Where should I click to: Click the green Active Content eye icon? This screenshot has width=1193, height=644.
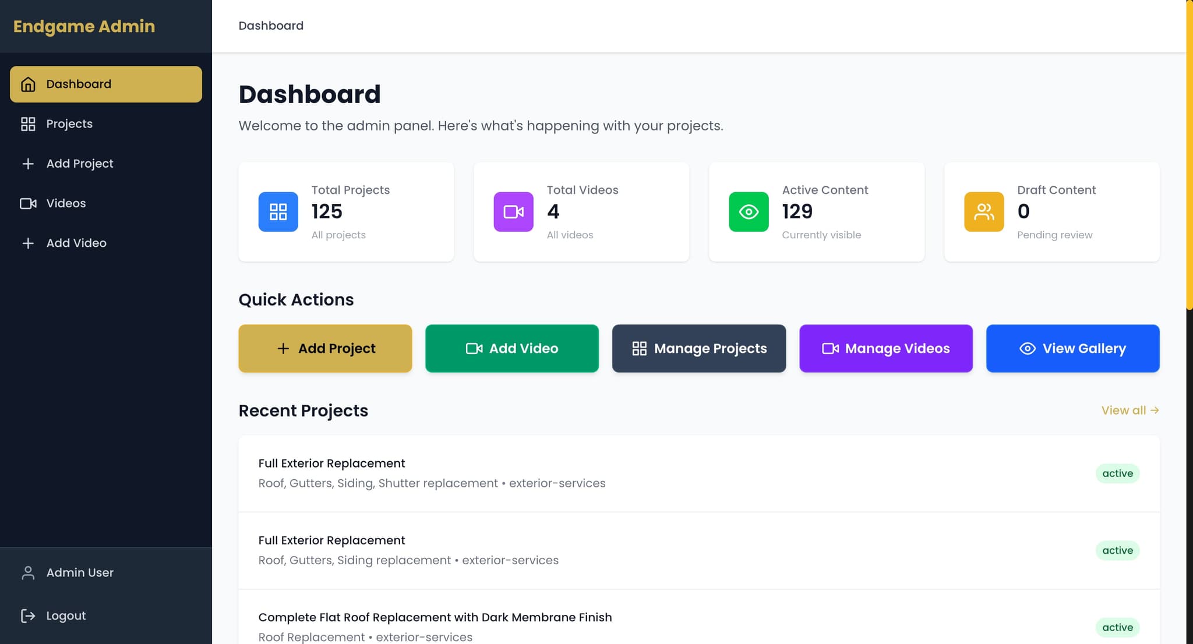pos(749,212)
